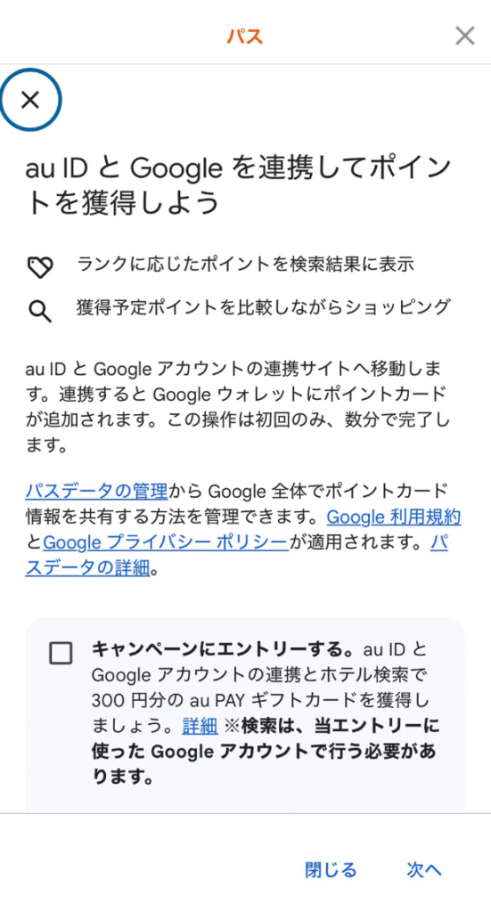The height and width of the screenshot is (912, 491).
Task: Click the 連携サイトへ移動します description paragraph
Action: [237, 408]
